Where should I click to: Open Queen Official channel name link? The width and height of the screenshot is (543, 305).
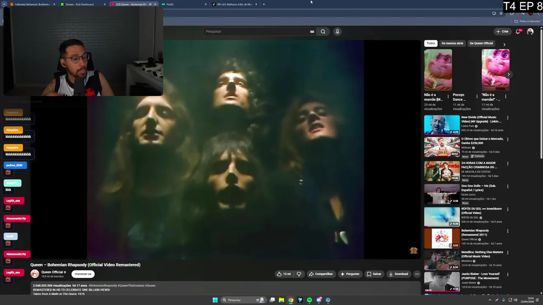pyautogui.click(x=52, y=272)
